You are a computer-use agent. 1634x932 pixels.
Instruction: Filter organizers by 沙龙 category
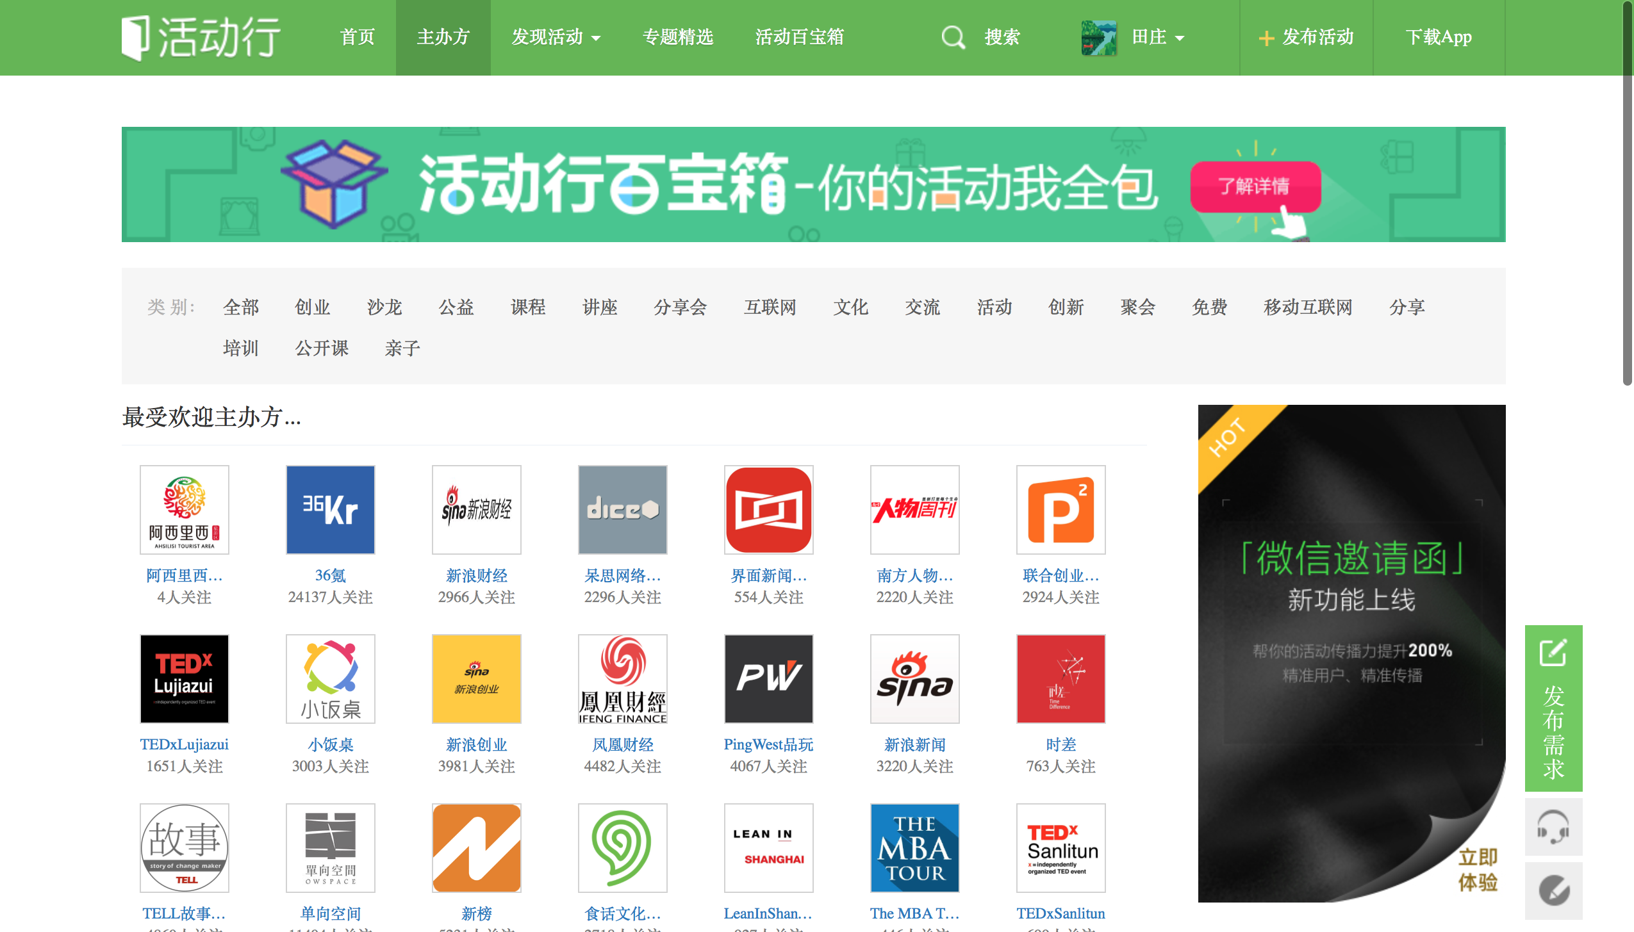(x=384, y=307)
